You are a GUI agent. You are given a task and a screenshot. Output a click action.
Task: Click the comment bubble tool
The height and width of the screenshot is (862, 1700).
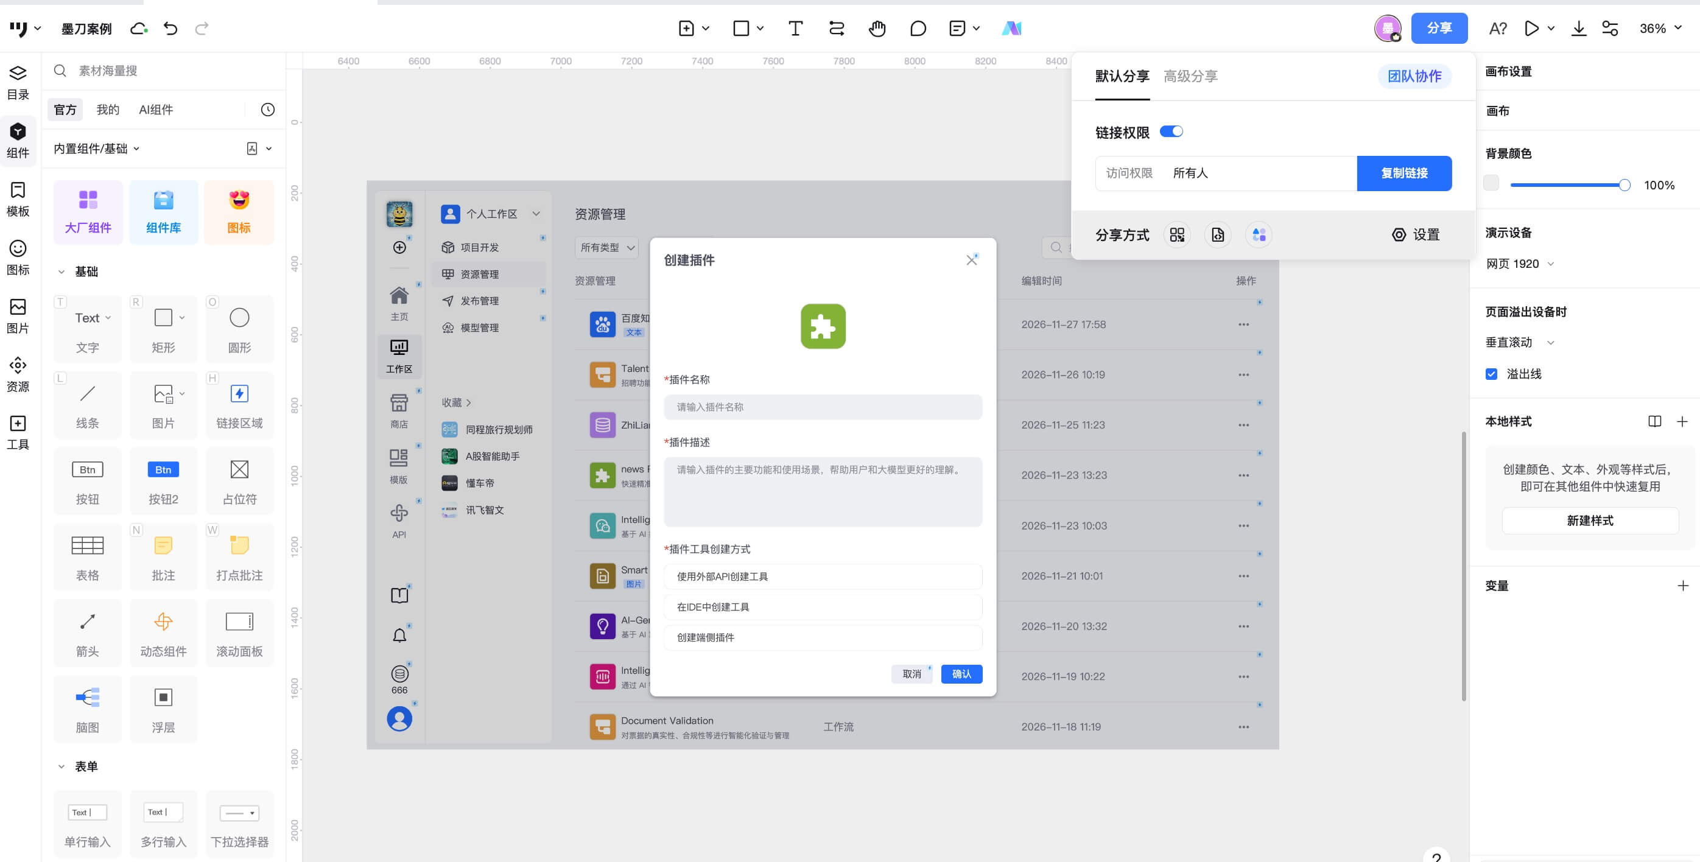(918, 29)
